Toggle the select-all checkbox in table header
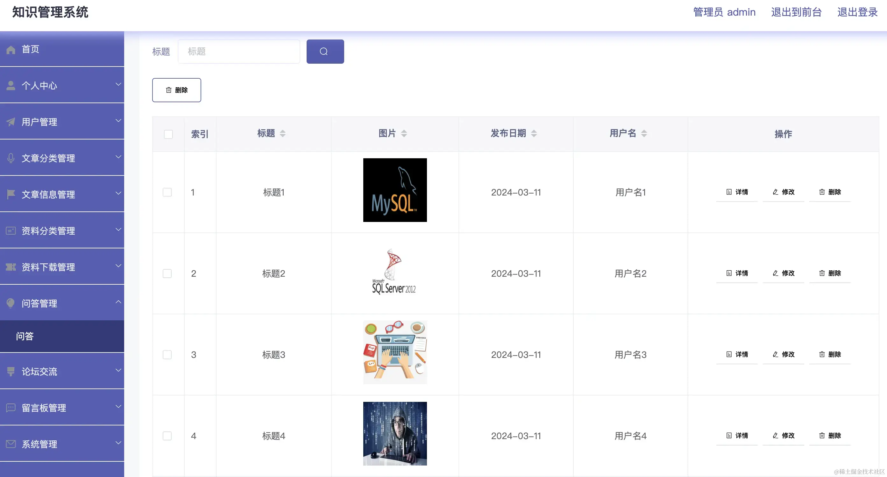 168,134
